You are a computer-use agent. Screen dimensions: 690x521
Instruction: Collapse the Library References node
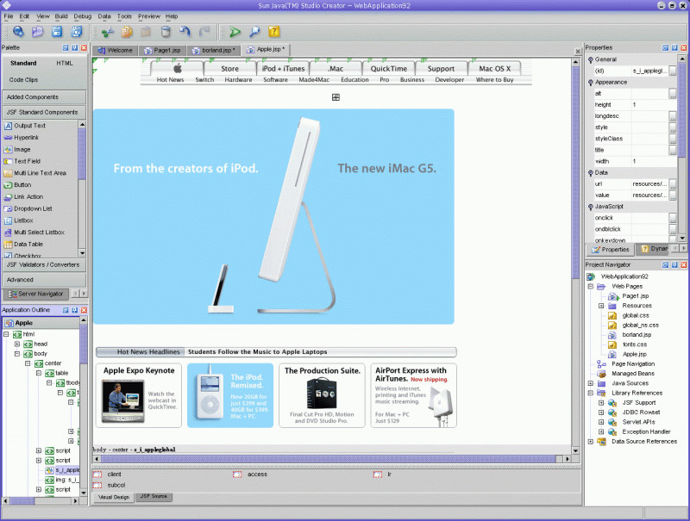point(591,394)
